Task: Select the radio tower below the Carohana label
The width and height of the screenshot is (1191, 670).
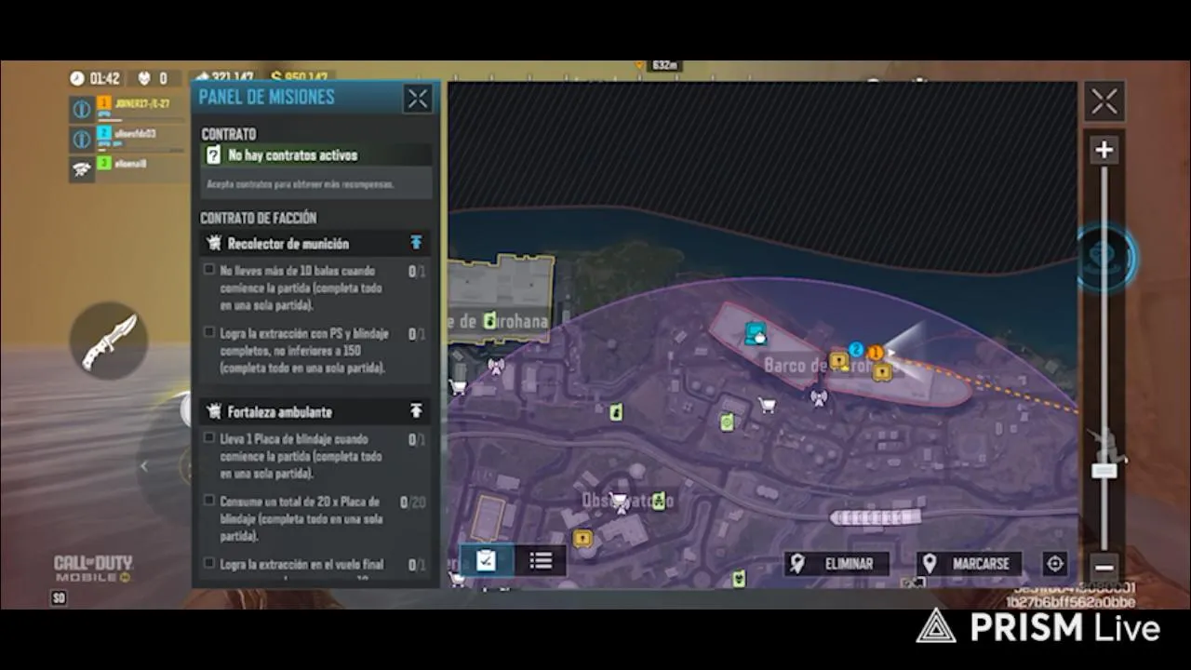Action: pyautogui.click(x=496, y=366)
